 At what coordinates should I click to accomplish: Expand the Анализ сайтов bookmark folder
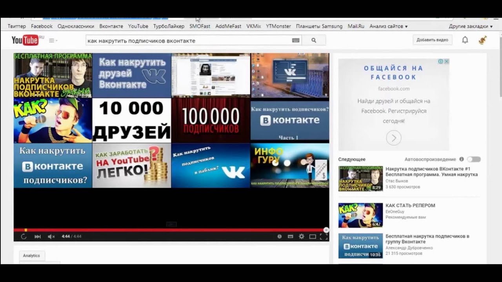pos(388,26)
